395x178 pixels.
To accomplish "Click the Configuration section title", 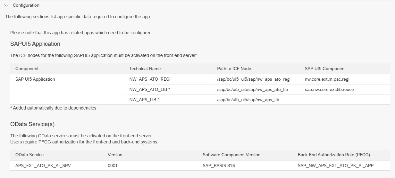I will [x=26, y=5].
